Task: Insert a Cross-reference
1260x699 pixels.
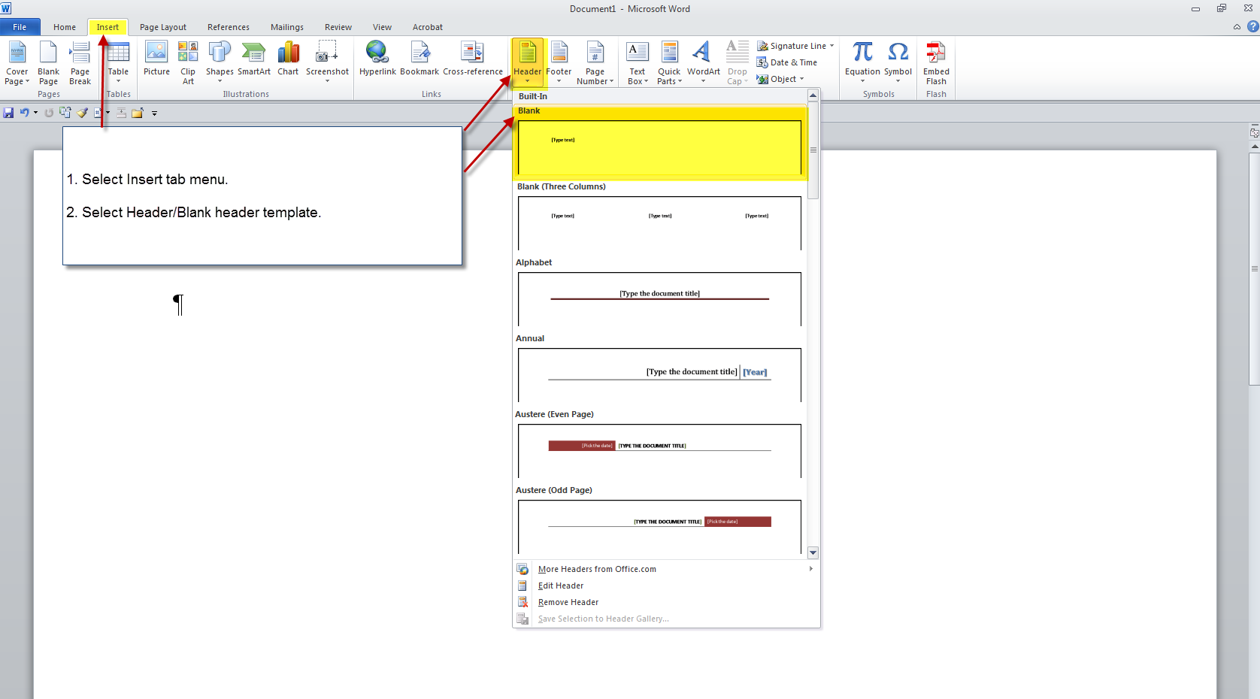Action: [473, 59]
